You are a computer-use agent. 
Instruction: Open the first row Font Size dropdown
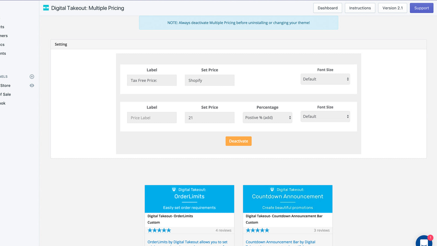pyautogui.click(x=325, y=79)
